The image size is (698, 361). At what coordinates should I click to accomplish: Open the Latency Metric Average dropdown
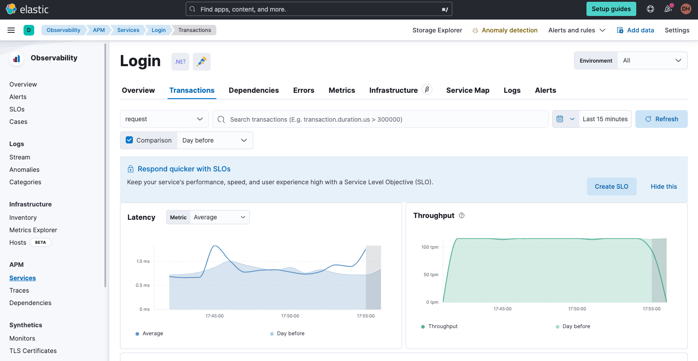[x=219, y=217]
